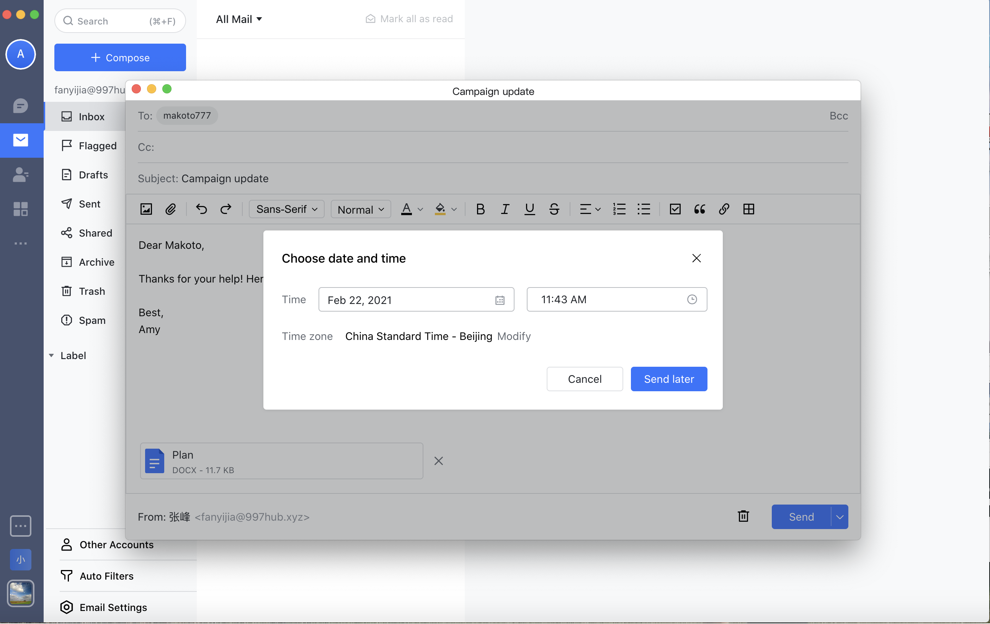Open the Normal paragraph style dropdown
This screenshot has height=624, width=990.
[x=360, y=209]
